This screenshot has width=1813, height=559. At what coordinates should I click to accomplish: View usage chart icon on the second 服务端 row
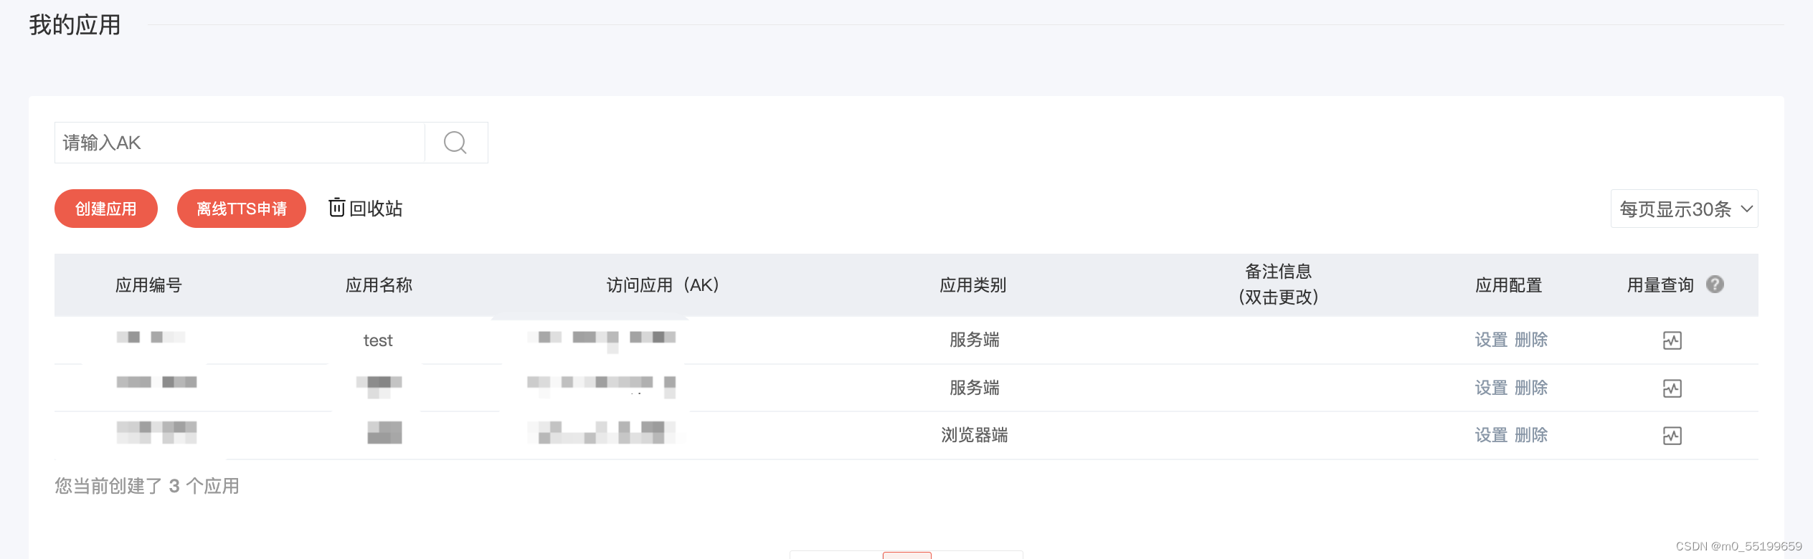pyautogui.click(x=1672, y=388)
